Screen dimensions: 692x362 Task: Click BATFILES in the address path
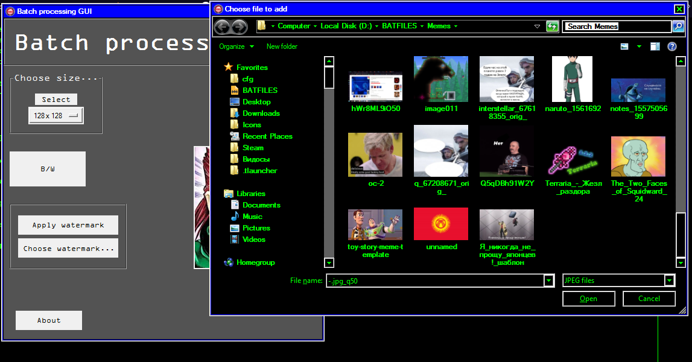(x=399, y=26)
